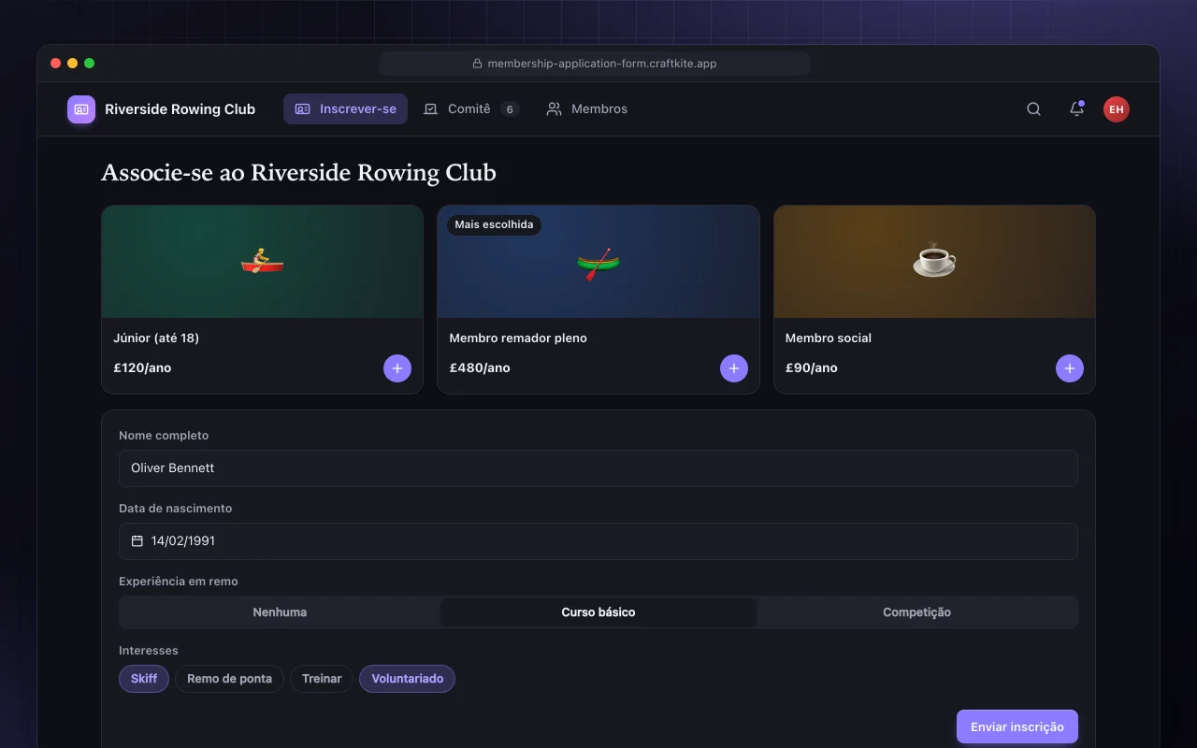Viewport: 1197px width, 748px height.
Task: Click the Associe-se ao Riverside Rowing Club heading
Action: coord(298,173)
